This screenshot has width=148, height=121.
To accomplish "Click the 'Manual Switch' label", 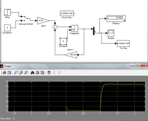I will pos(26,24).
